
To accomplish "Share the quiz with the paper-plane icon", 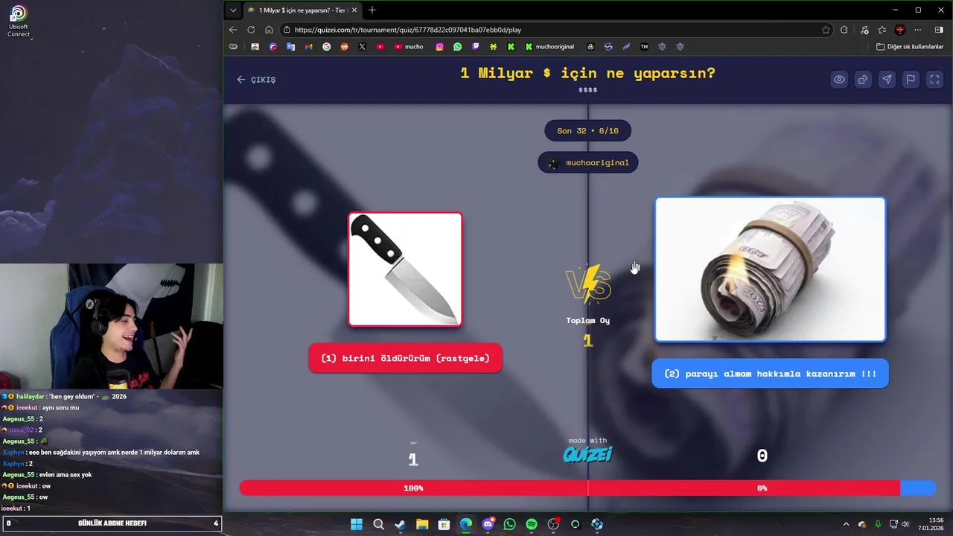I will (887, 80).
